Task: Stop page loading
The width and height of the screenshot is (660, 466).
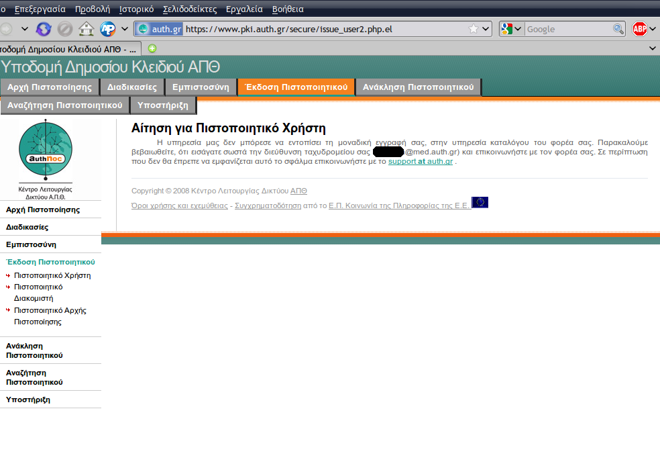Action: point(65,29)
